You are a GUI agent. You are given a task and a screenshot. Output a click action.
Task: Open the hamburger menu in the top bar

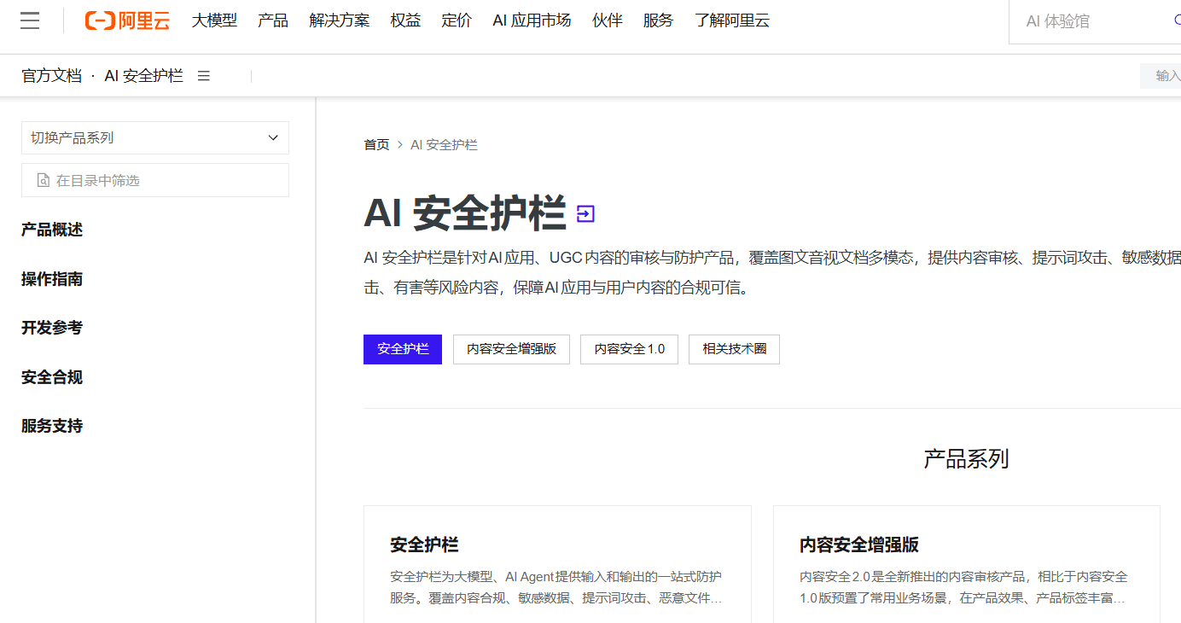30,21
